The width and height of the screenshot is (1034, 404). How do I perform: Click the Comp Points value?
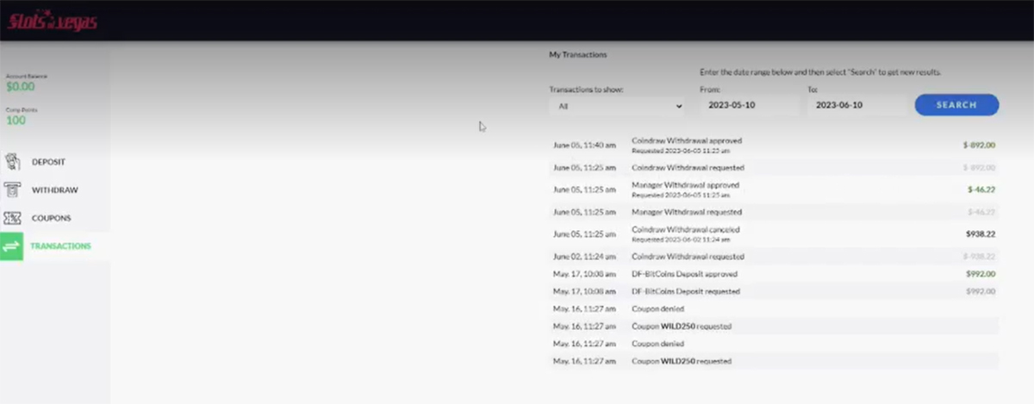[16, 120]
